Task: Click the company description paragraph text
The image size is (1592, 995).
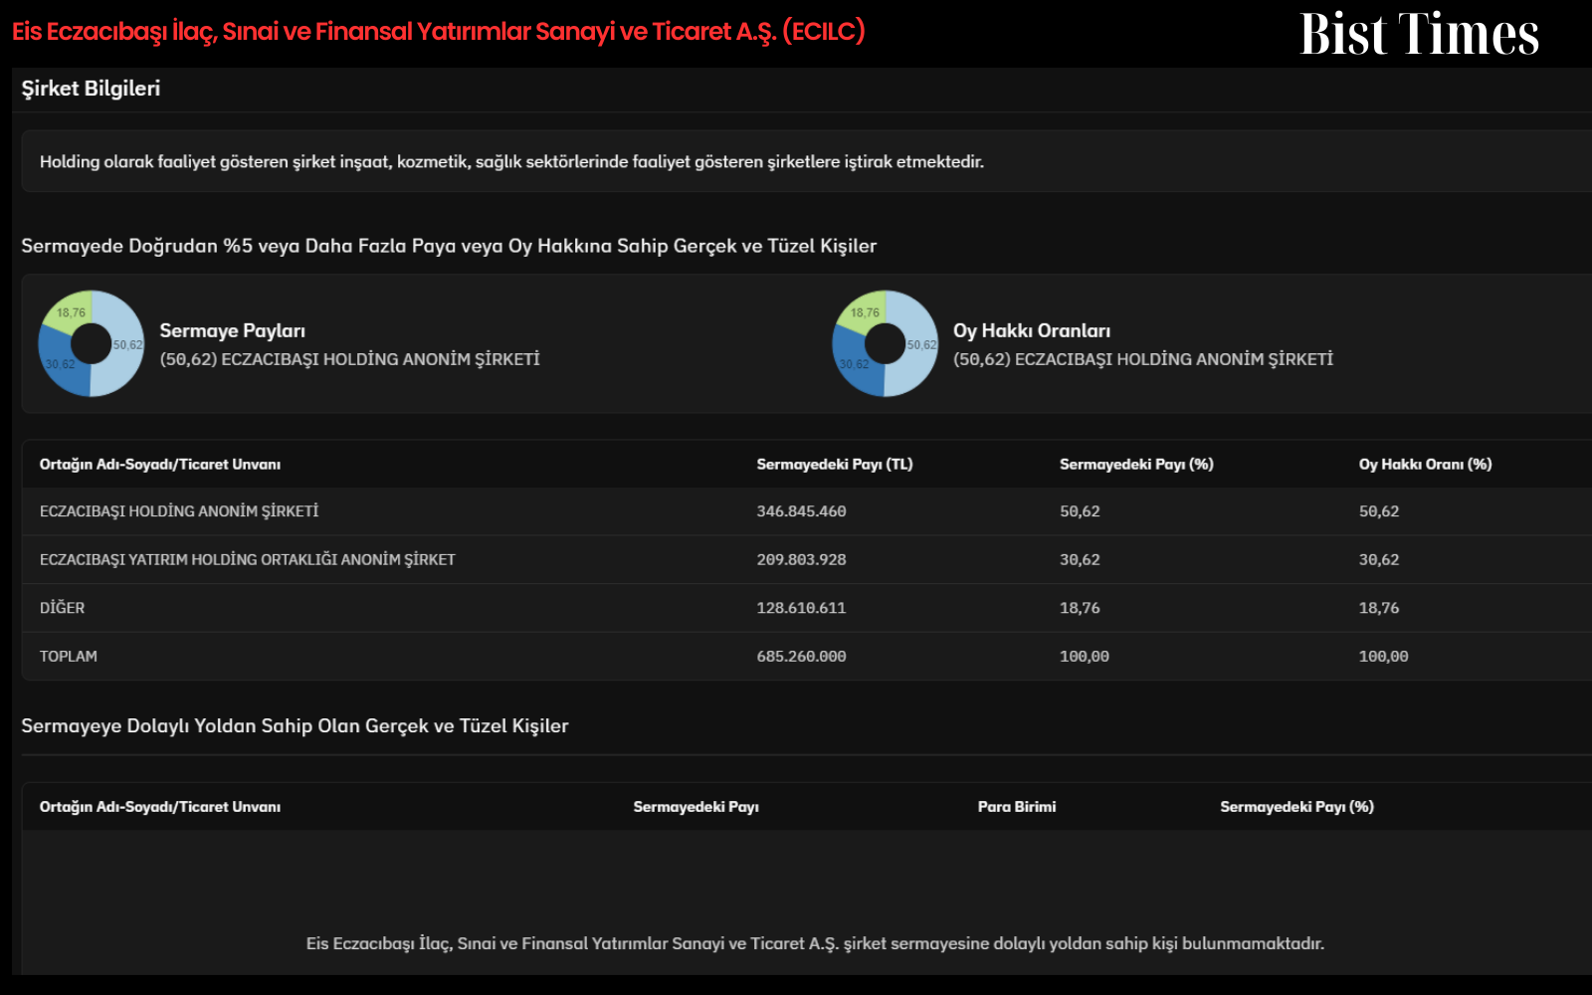Action: 511,161
